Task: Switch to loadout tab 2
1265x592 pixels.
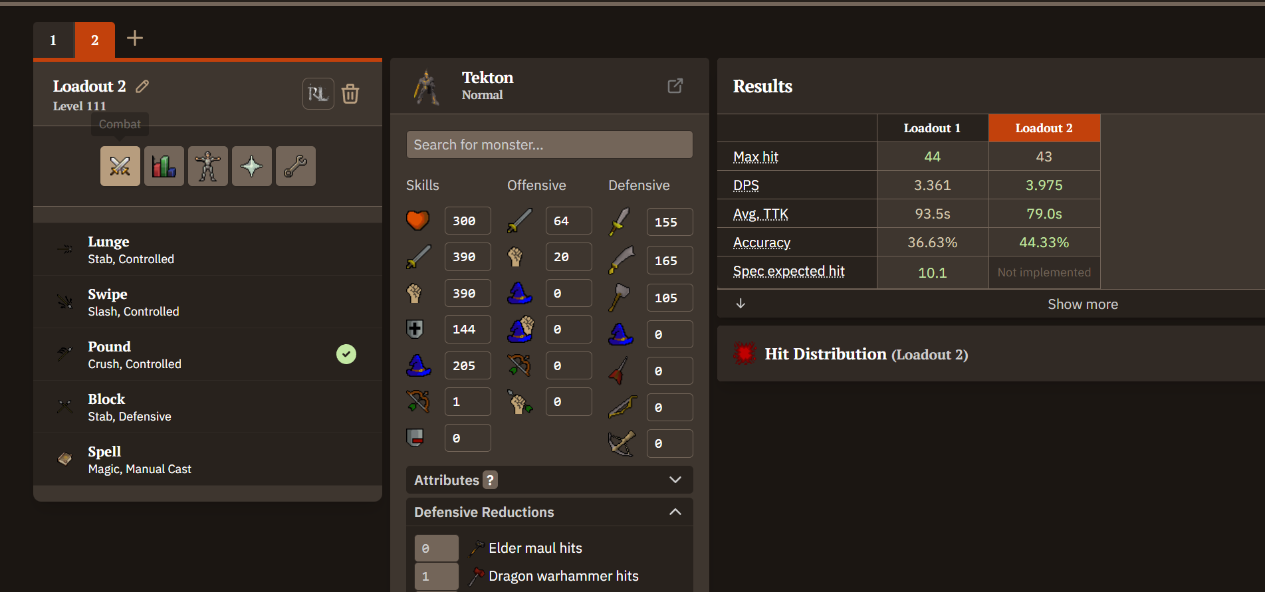Action: pos(95,40)
